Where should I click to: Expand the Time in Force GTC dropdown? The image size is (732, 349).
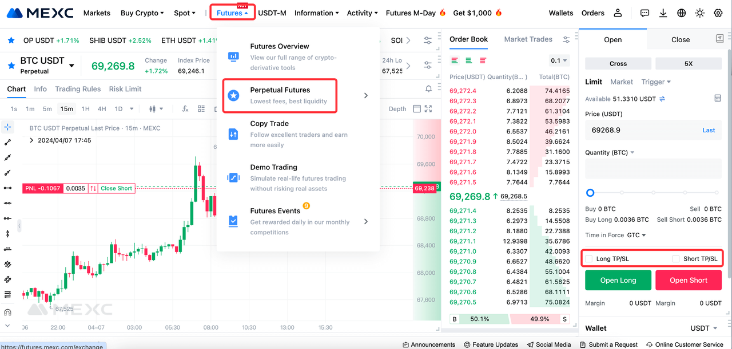636,235
